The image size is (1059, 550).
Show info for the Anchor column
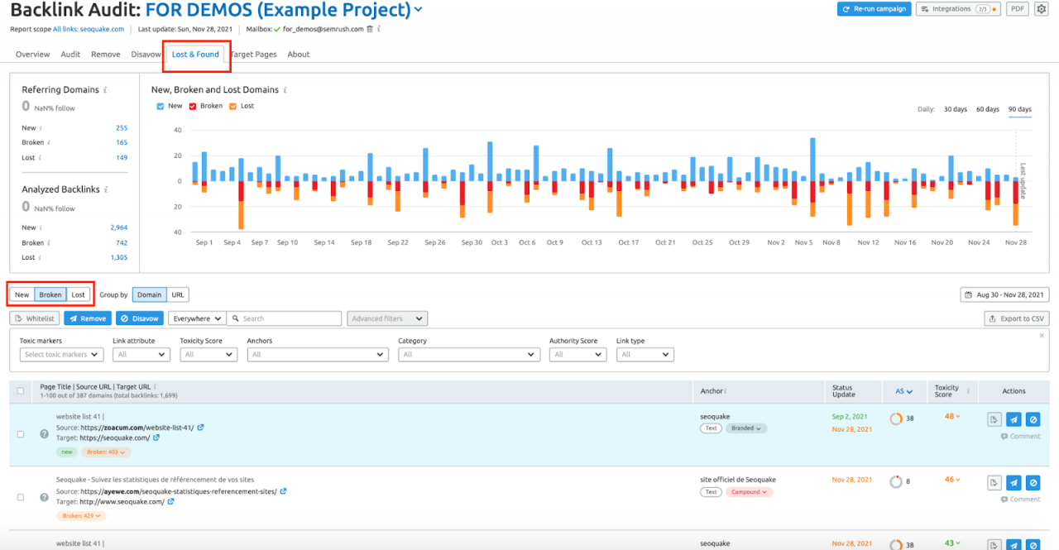click(726, 391)
